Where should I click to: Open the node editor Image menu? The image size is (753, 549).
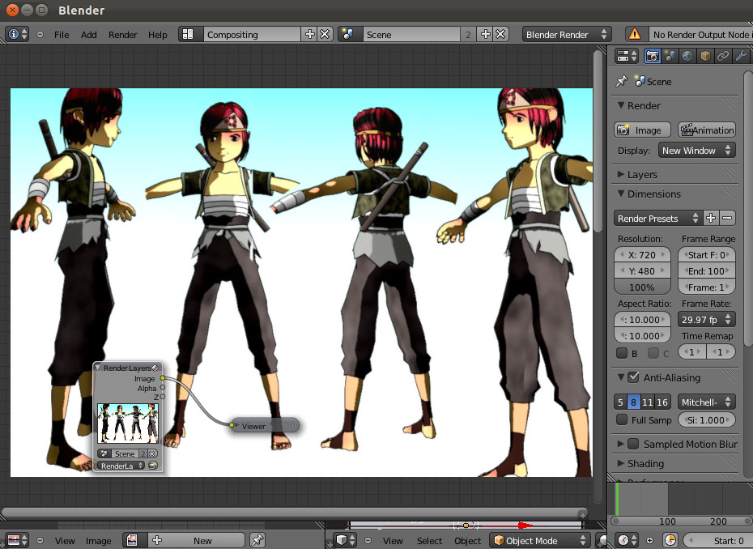click(98, 541)
